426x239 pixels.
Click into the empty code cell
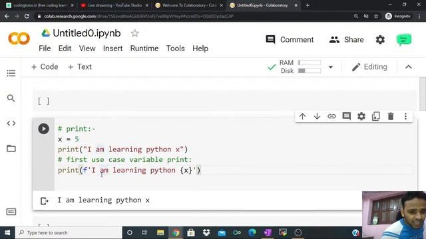pos(225,101)
